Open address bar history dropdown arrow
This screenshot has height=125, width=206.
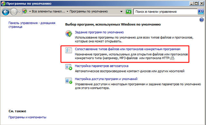pos(121,12)
